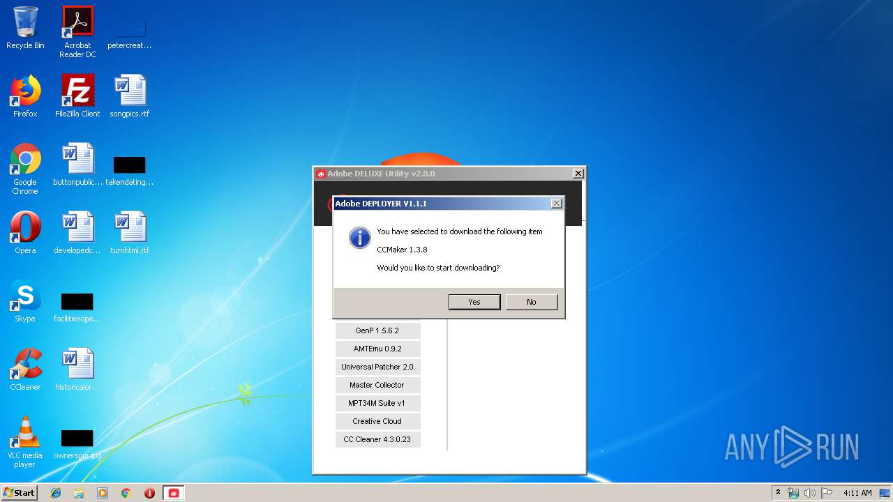893x502 pixels.
Task: Open Chrome from the taskbar
Action: [x=126, y=493]
